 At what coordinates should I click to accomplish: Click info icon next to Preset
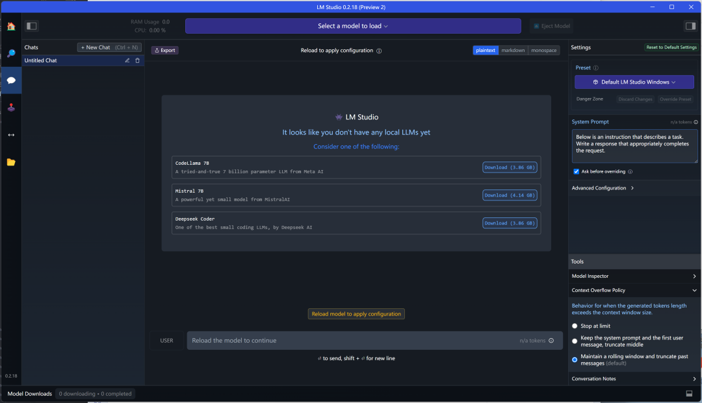596,68
